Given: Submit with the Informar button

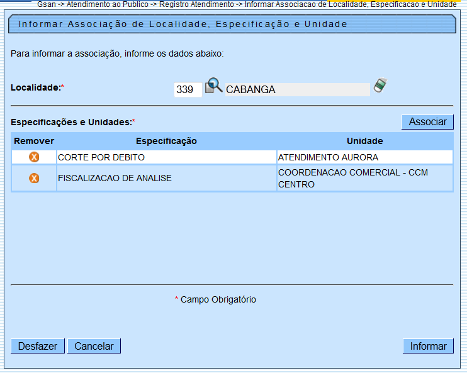Looking at the screenshot, I should click(428, 346).
